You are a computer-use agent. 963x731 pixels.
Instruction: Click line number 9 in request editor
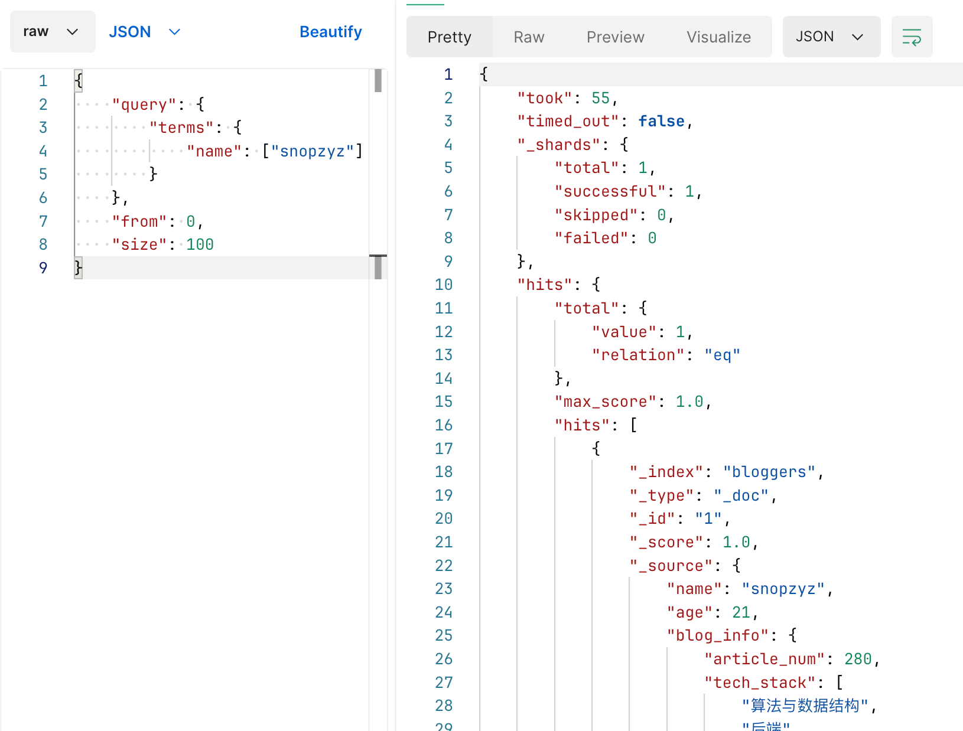point(43,268)
